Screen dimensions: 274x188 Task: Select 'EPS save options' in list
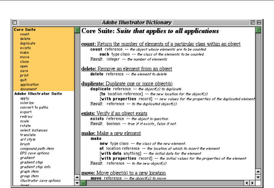[x=35, y=153]
